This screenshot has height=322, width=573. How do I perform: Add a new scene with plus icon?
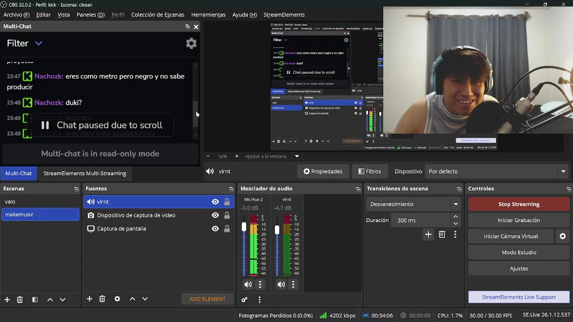tap(7, 300)
